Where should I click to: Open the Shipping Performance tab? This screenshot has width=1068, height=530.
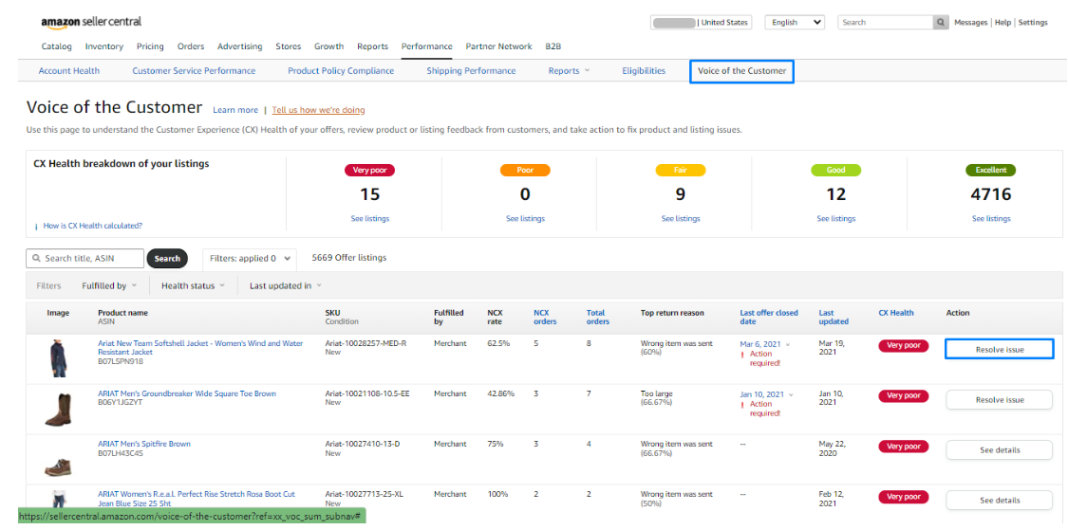471,71
